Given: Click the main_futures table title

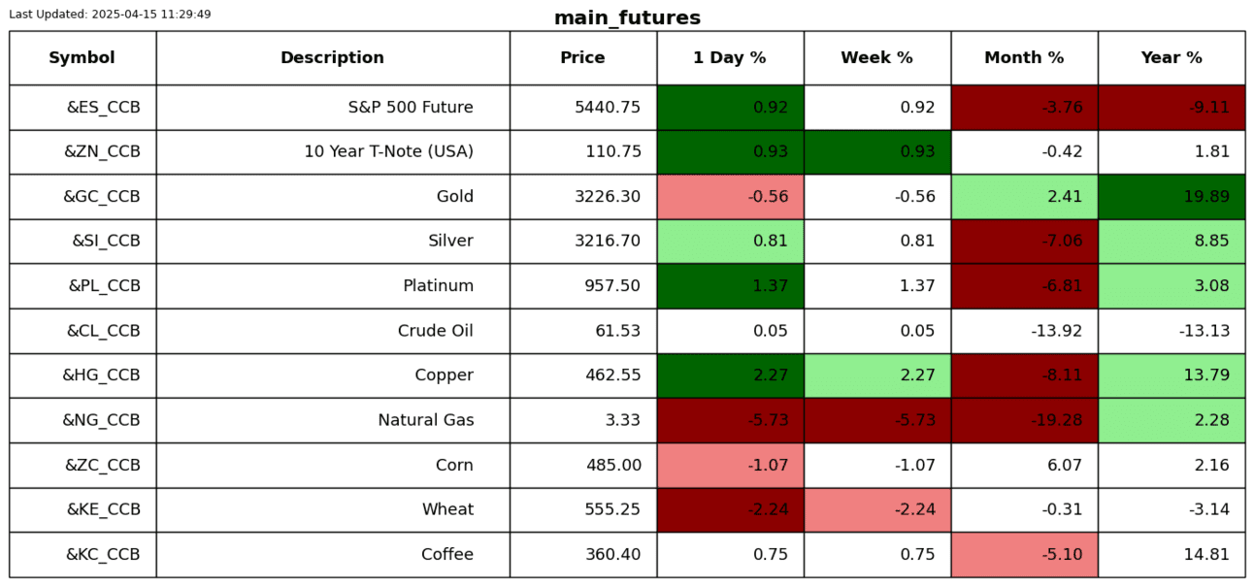Looking at the screenshot, I should coord(627,18).
